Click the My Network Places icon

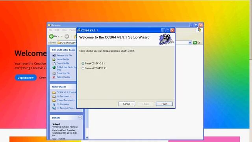[54, 108]
